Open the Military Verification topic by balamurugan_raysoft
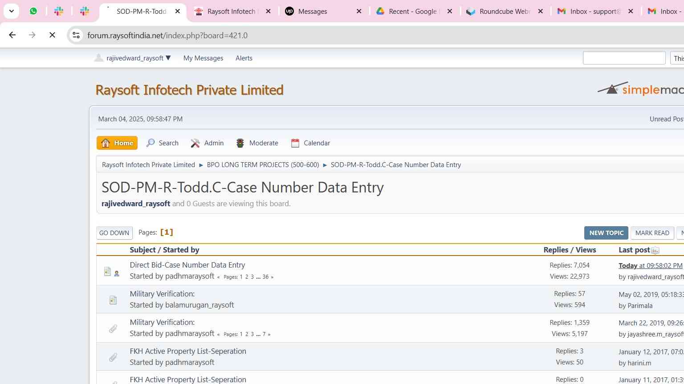This screenshot has height=384, width=684. [162, 294]
